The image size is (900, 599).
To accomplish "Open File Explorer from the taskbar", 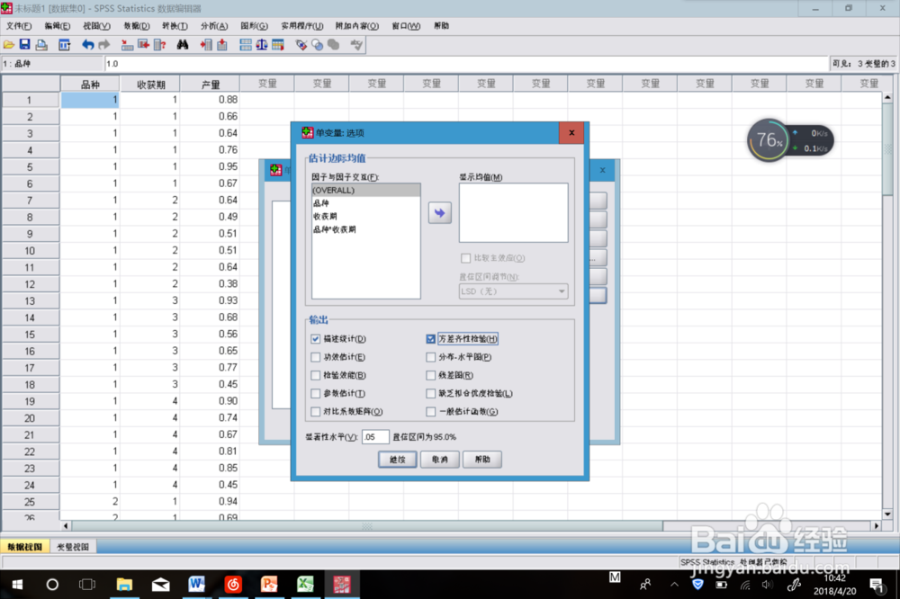I will pyautogui.click(x=124, y=584).
